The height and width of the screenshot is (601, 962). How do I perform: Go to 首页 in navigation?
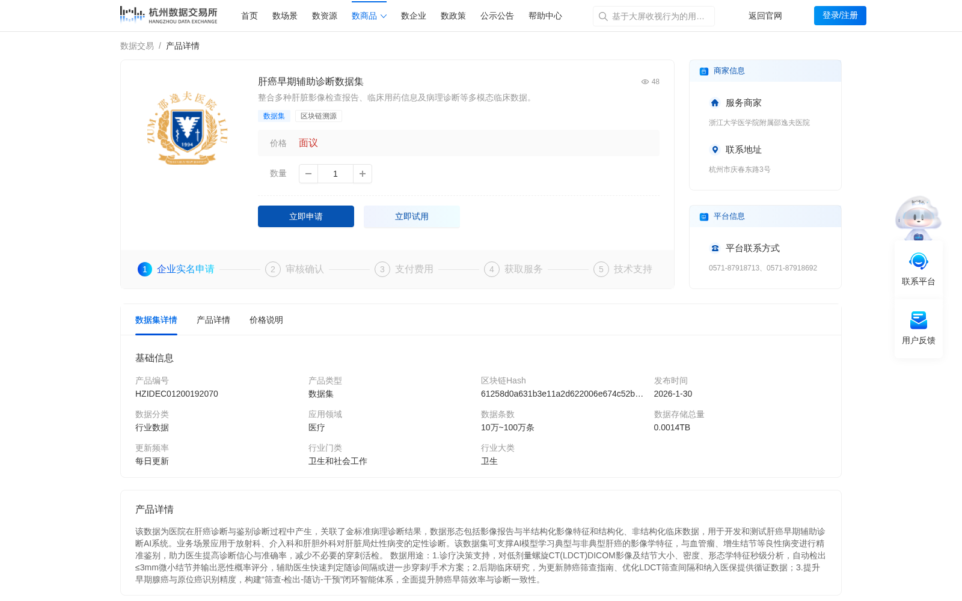250,16
